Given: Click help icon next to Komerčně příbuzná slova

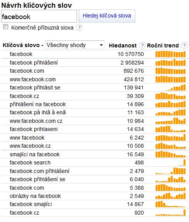Looking at the screenshot, I should [79, 28].
